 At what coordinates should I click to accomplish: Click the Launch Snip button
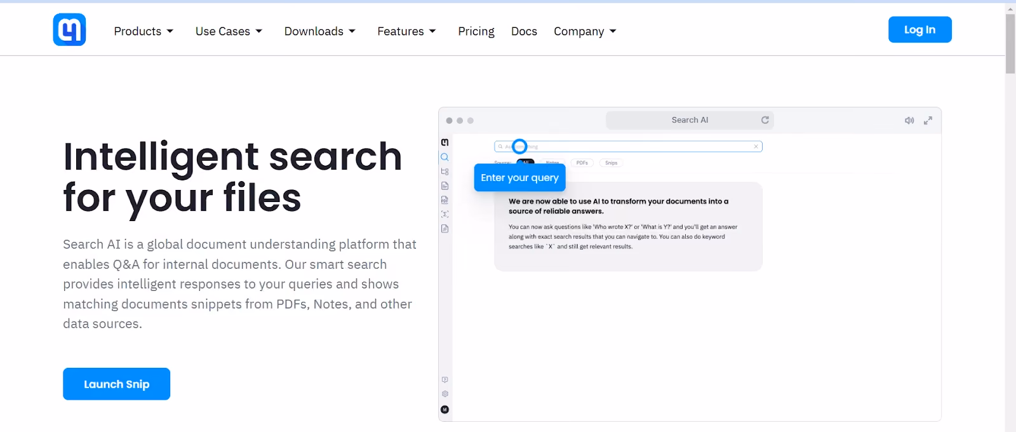coord(116,384)
